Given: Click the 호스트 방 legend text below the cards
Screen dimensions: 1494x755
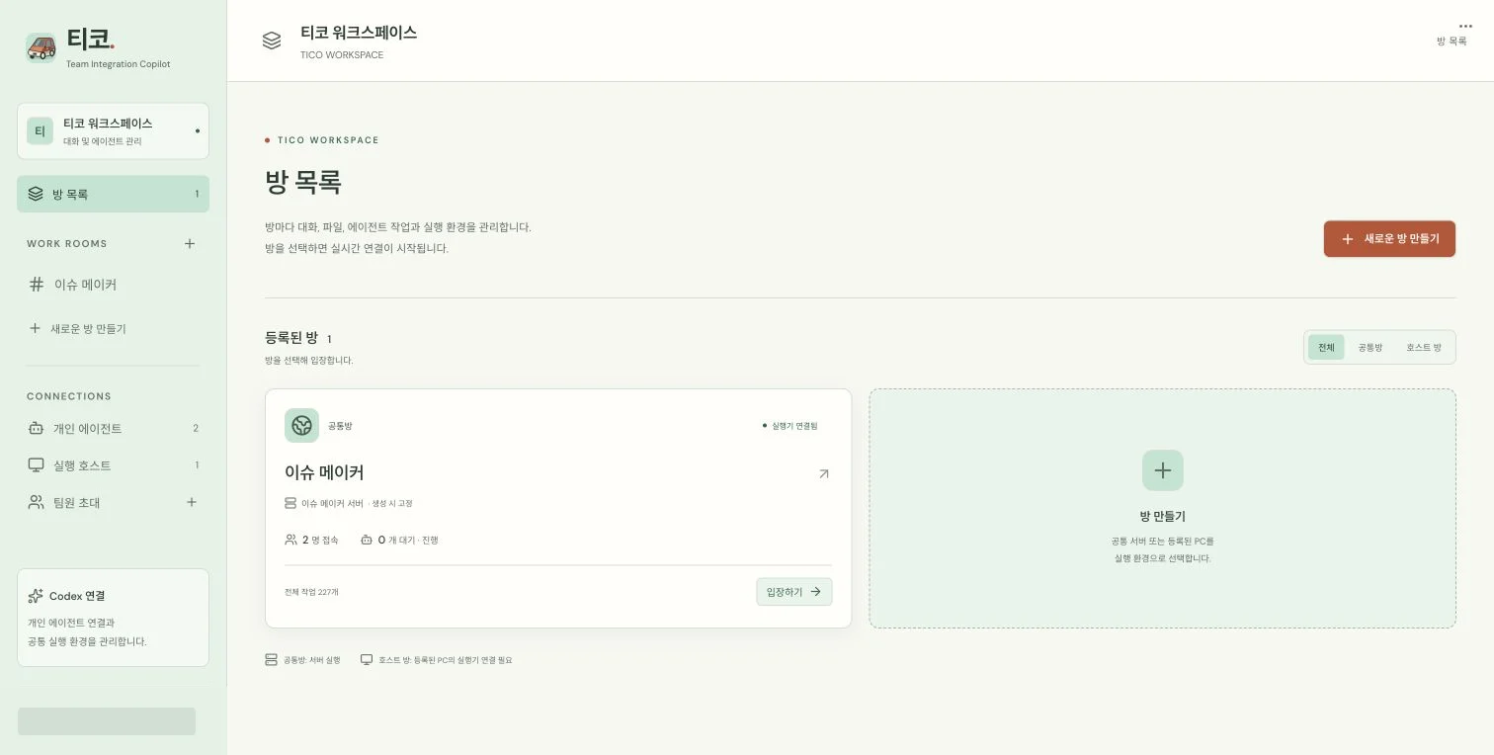Looking at the screenshot, I should [445, 659].
